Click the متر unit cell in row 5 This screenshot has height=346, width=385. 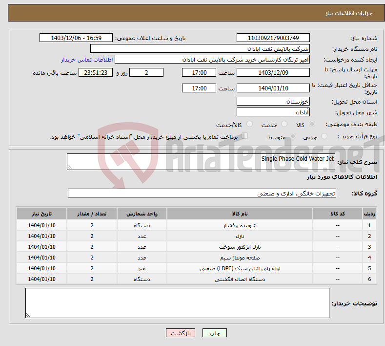(x=142, y=268)
